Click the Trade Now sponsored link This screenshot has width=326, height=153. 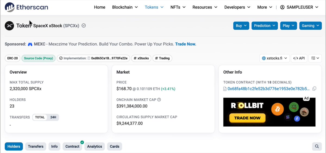186,44
